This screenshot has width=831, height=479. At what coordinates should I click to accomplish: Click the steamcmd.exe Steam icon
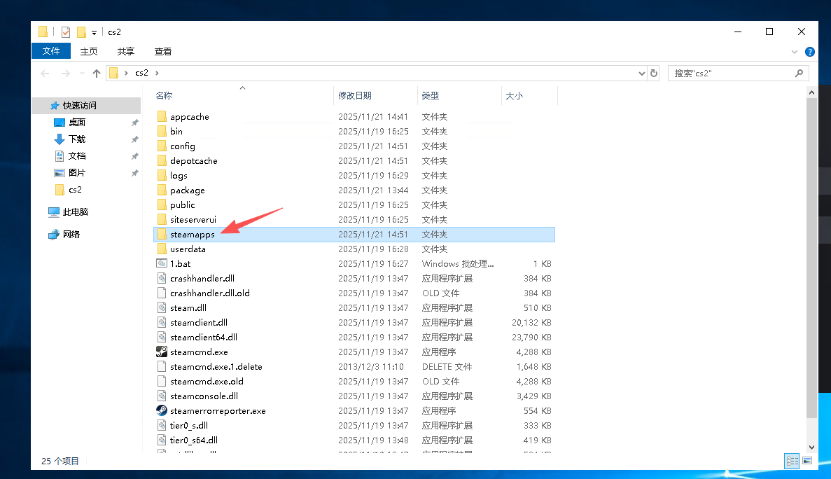pyautogui.click(x=162, y=352)
